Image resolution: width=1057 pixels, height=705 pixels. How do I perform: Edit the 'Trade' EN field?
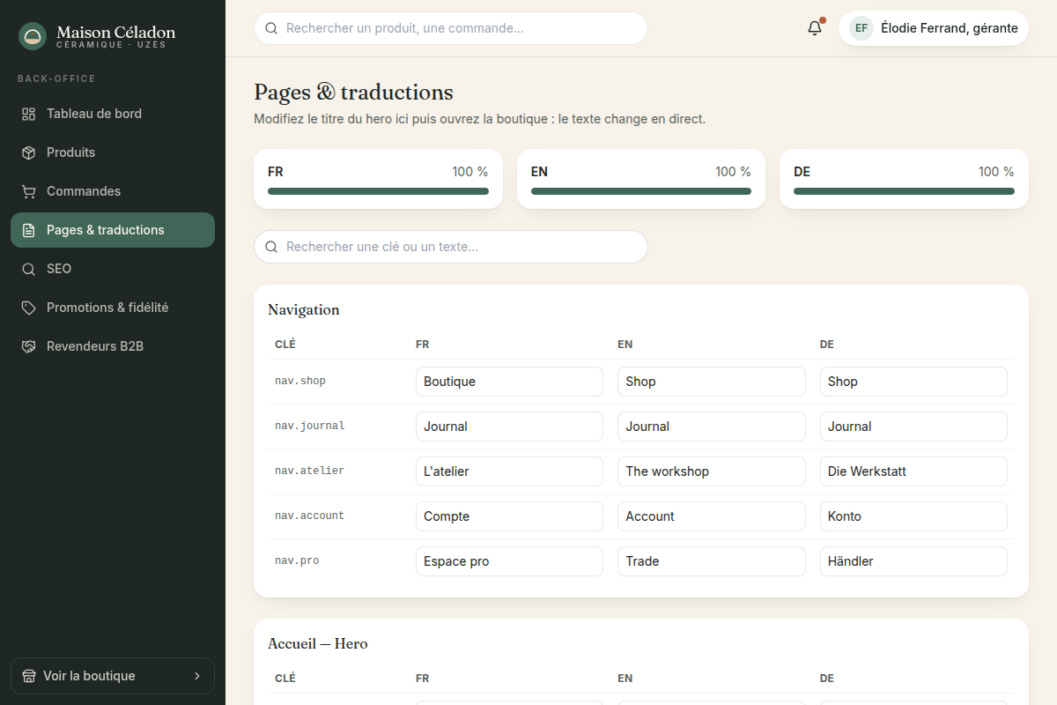(x=712, y=561)
